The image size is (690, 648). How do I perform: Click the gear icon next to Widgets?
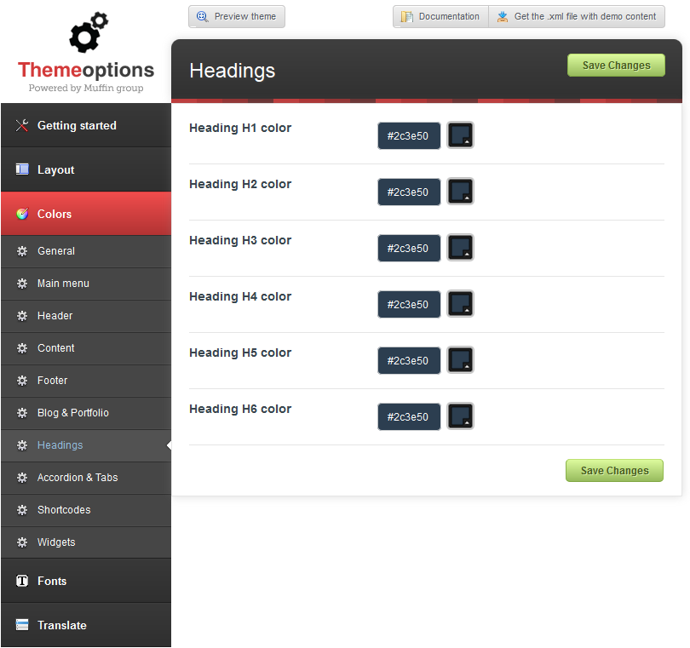click(22, 542)
